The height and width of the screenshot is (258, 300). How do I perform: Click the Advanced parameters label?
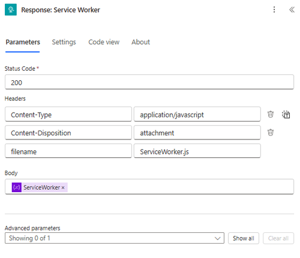[32, 228]
